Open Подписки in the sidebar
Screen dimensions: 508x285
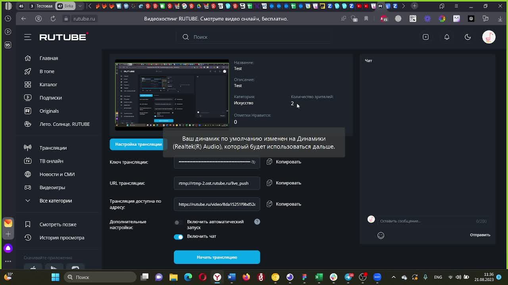point(50,98)
